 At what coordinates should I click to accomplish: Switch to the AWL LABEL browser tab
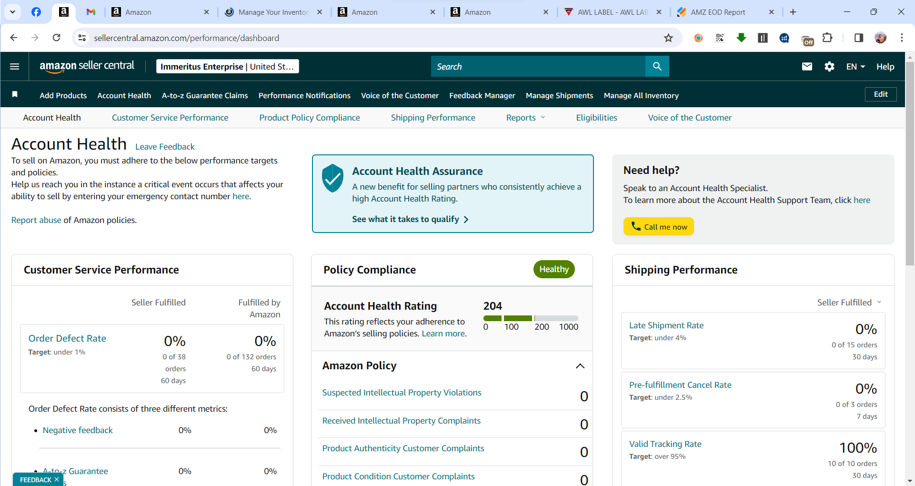click(613, 12)
